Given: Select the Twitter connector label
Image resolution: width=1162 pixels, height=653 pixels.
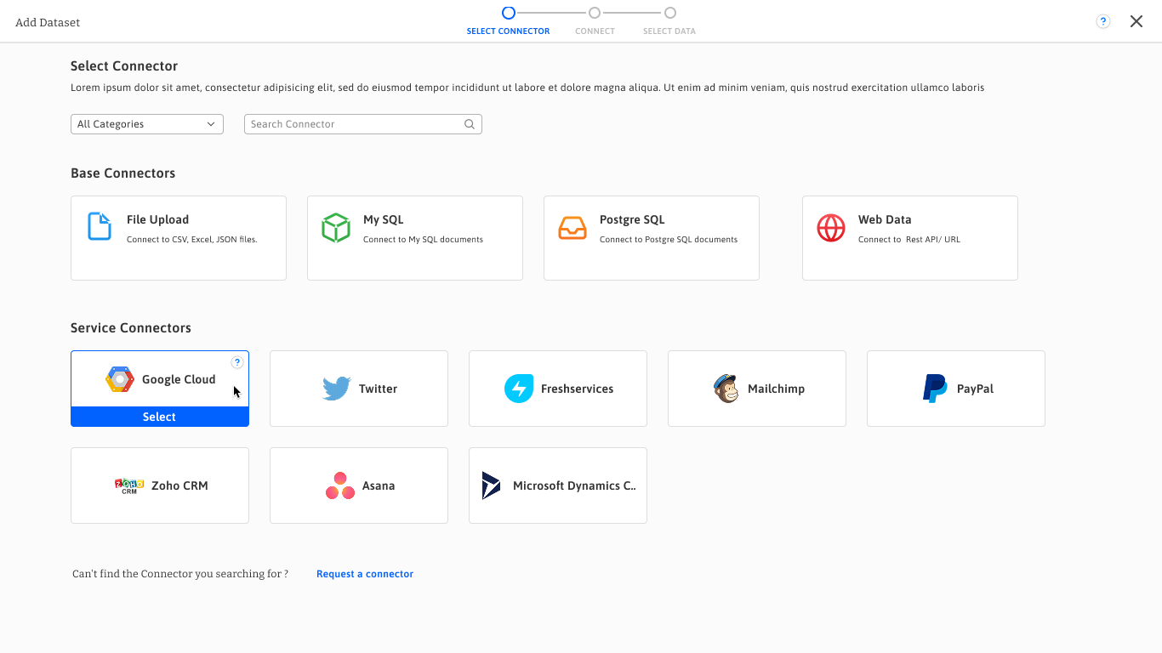Looking at the screenshot, I should pos(378,389).
